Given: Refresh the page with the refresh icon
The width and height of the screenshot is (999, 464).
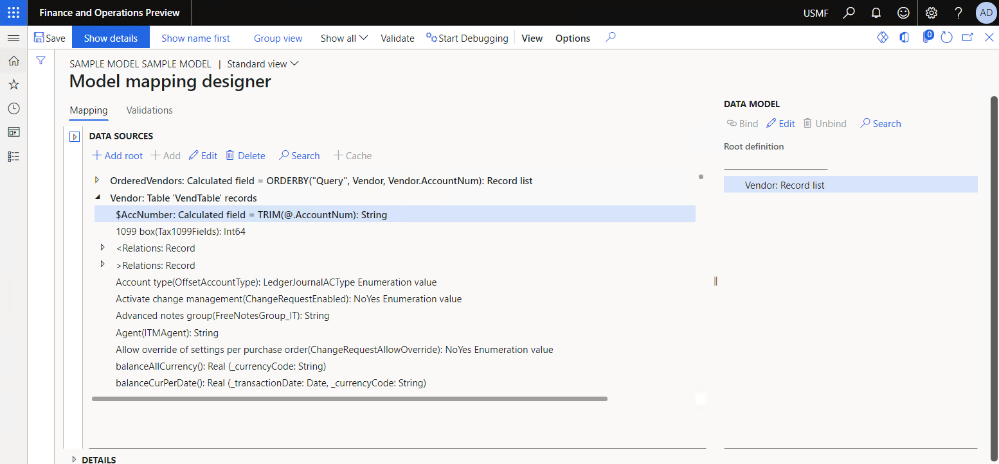Looking at the screenshot, I should [946, 37].
